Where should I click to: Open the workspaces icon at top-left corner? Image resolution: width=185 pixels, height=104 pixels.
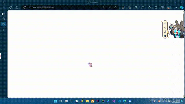click(4, 2)
